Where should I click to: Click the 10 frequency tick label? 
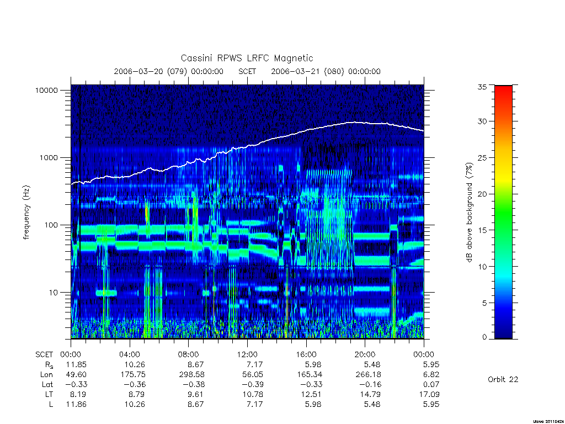[x=54, y=293]
